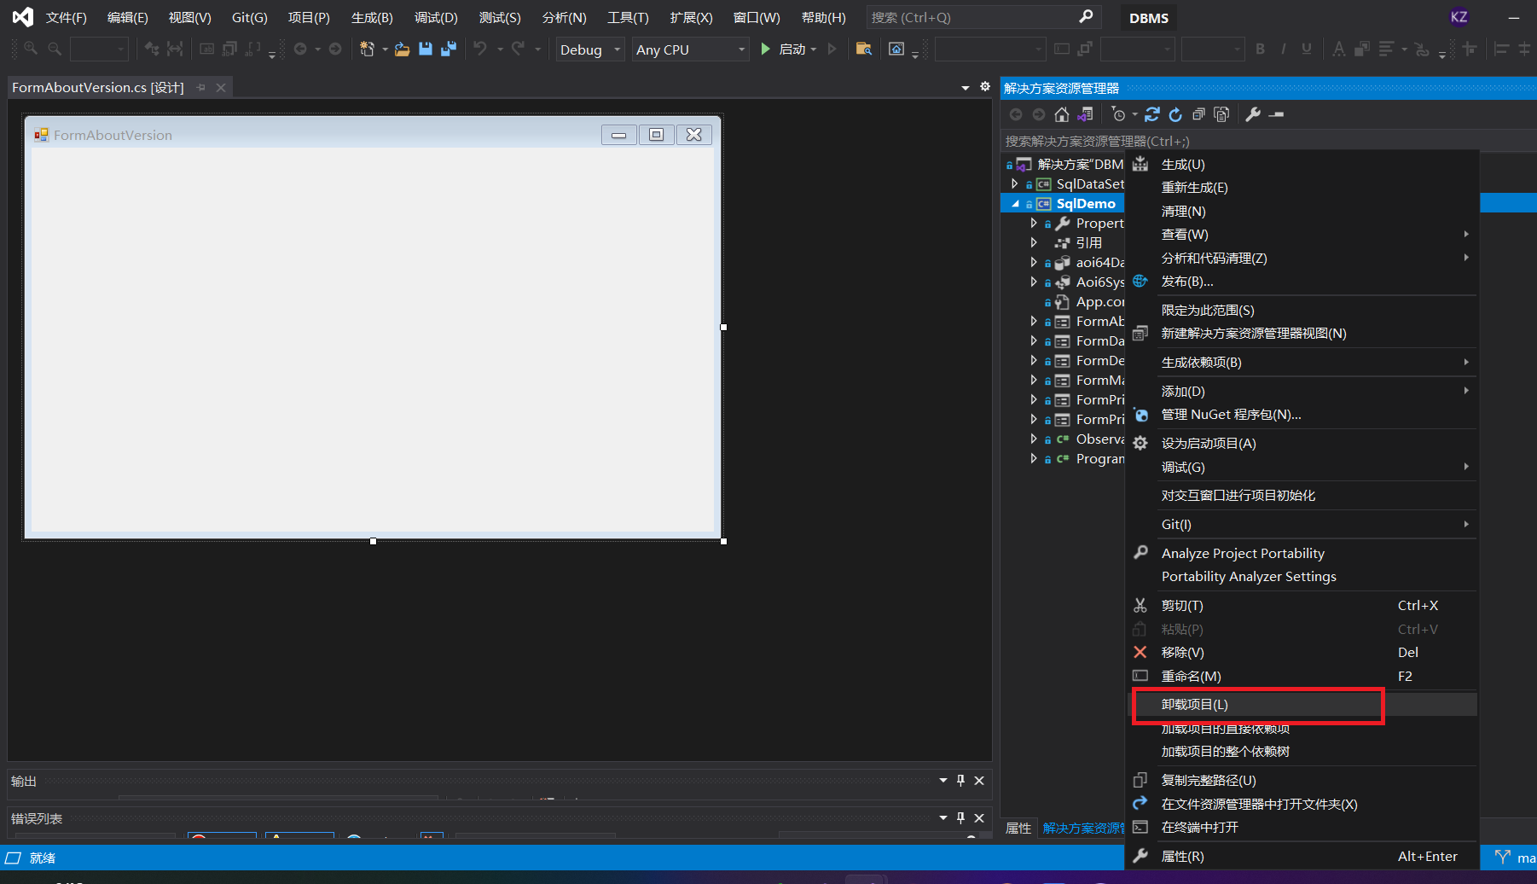The height and width of the screenshot is (884, 1537).
Task: Switch to the 解决方案资源 tab at panel bottom
Action: (x=1083, y=828)
